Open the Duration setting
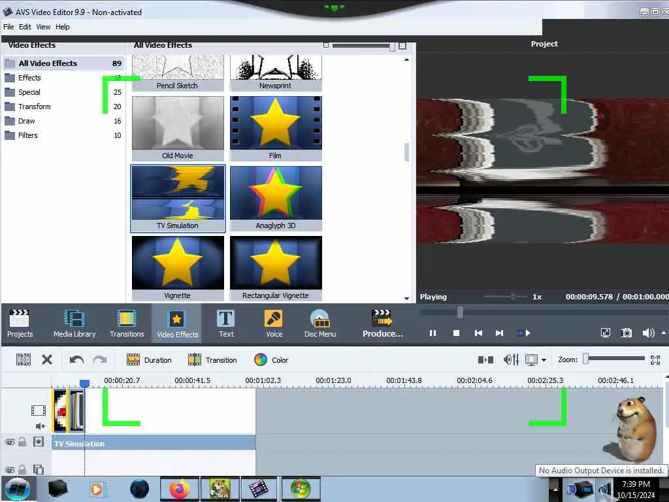The image size is (669, 502). tap(149, 360)
